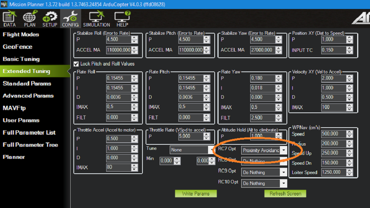Open Full Parameter List in sidebar
370x208 pixels.
(x=29, y=132)
